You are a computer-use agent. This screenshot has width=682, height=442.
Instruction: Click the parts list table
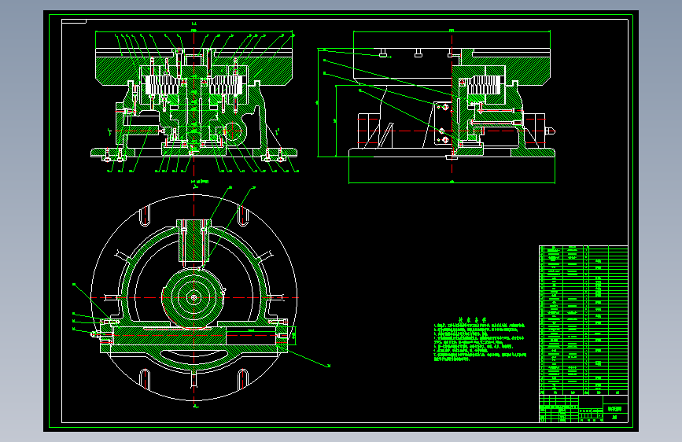[583, 320]
